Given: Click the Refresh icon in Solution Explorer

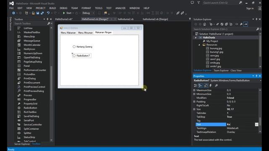Looking at the screenshot, I should click(x=222, y=24).
